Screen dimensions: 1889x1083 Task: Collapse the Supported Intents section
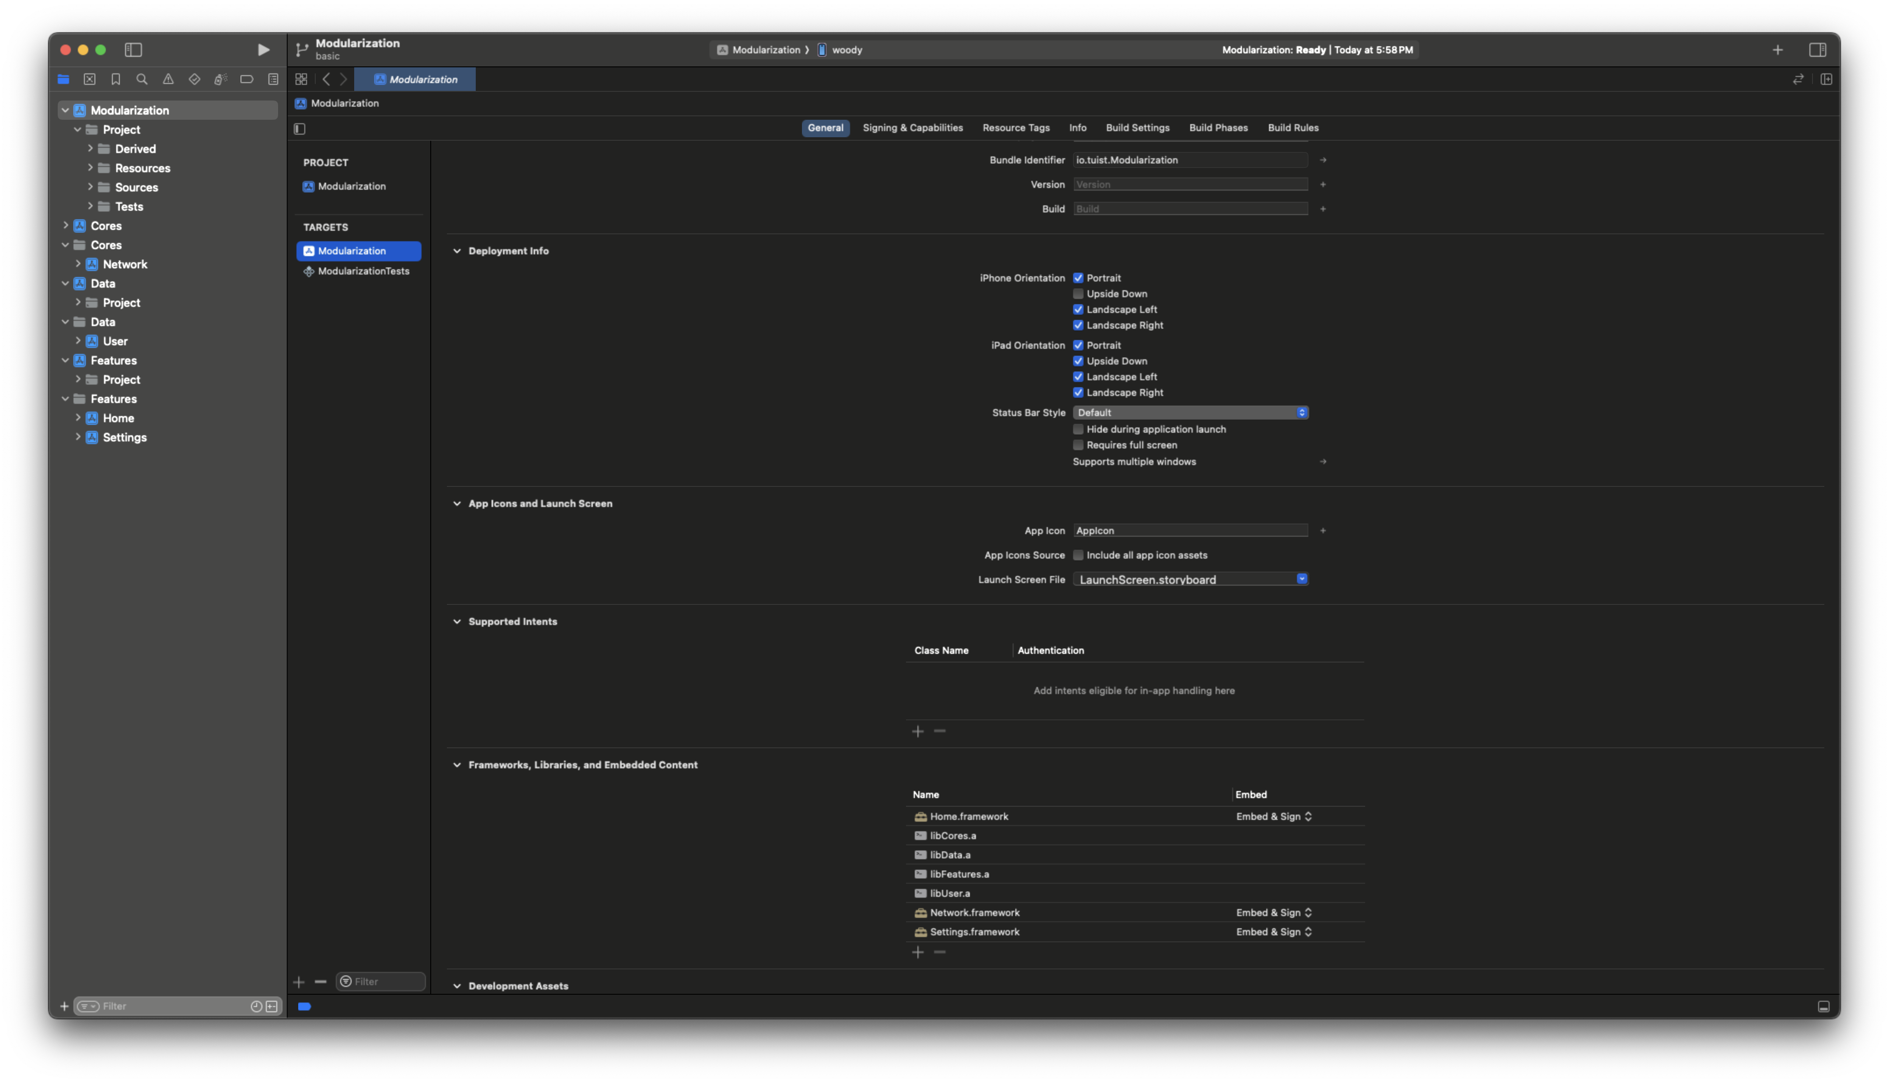click(457, 622)
